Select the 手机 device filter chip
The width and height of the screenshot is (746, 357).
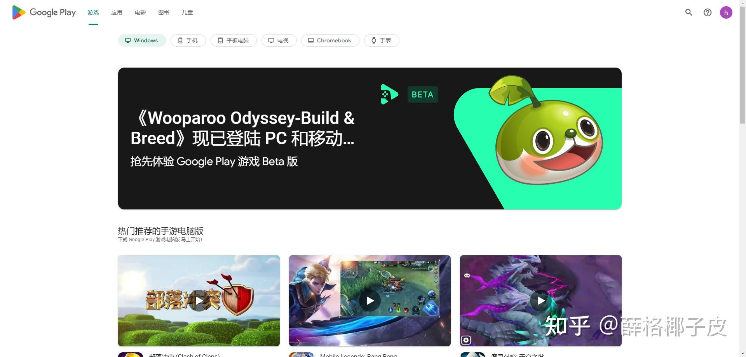click(188, 40)
